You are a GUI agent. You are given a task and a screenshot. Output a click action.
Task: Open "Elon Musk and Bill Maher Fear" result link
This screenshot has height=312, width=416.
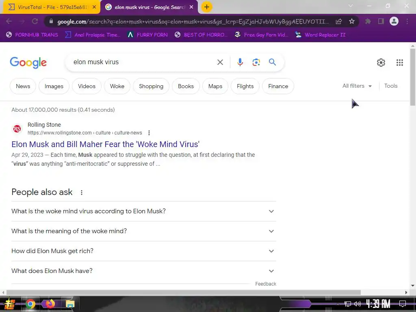click(105, 144)
